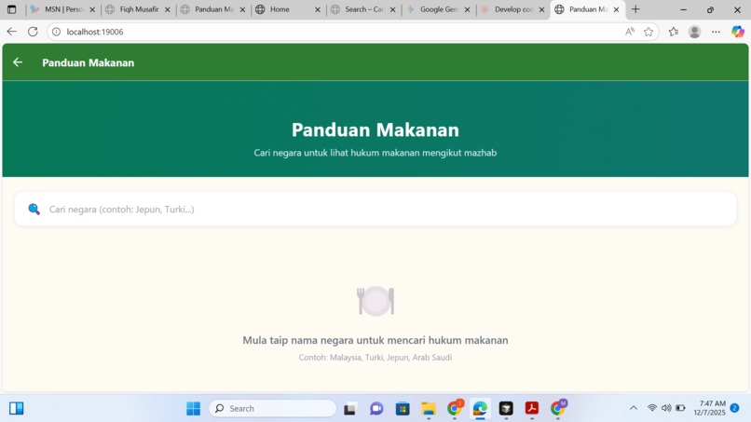Open File Explorer from the taskbar
751x422 pixels.
[429, 409]
